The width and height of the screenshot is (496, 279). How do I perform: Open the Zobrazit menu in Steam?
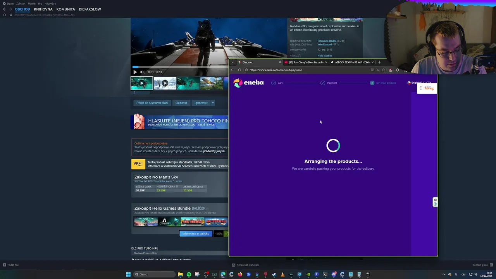[x=21, y=3]
